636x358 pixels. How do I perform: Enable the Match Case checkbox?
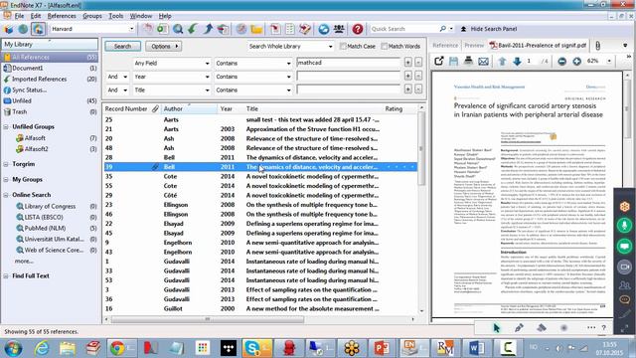point(343,47)
